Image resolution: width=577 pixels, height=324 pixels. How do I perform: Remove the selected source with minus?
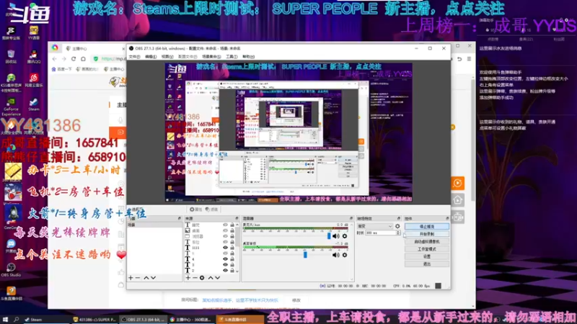(195, 278)
